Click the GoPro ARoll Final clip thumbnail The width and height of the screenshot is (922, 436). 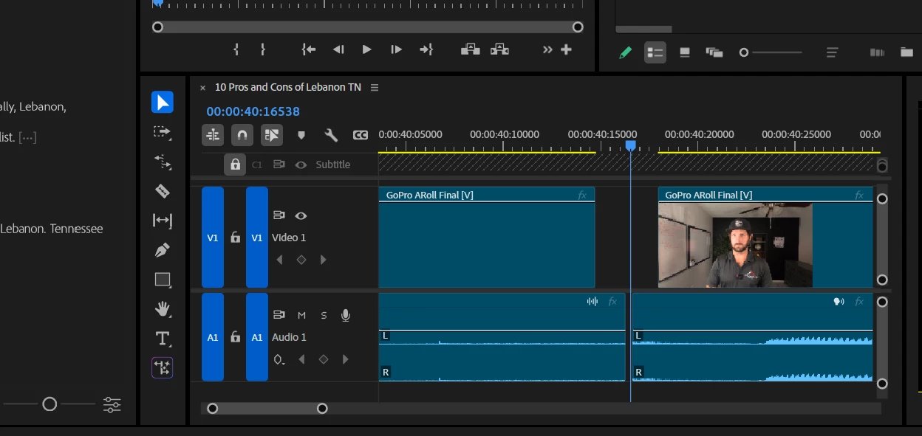(x=735, y=245)
